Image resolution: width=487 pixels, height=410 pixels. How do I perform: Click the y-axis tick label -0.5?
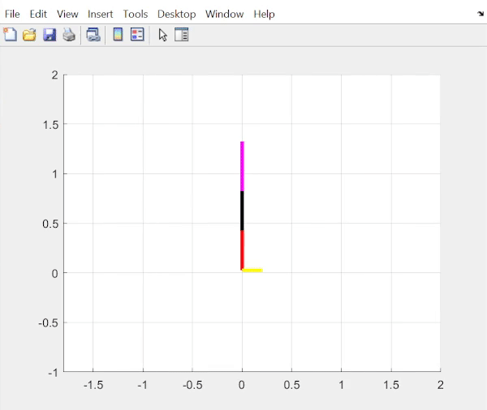click(49, 323)
